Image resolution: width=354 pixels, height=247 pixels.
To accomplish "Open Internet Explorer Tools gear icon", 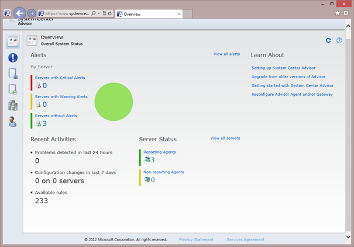I will 345,12.
